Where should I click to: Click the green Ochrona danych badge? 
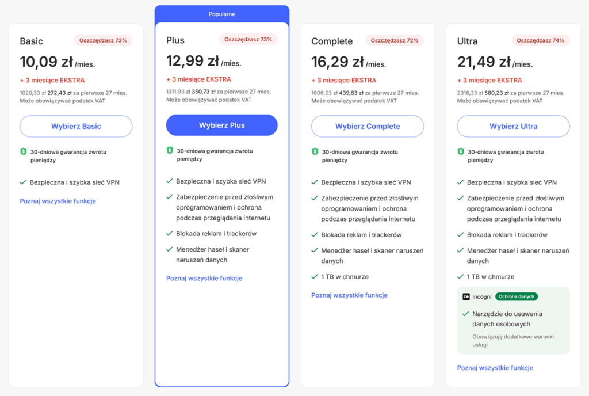[517, 297]
